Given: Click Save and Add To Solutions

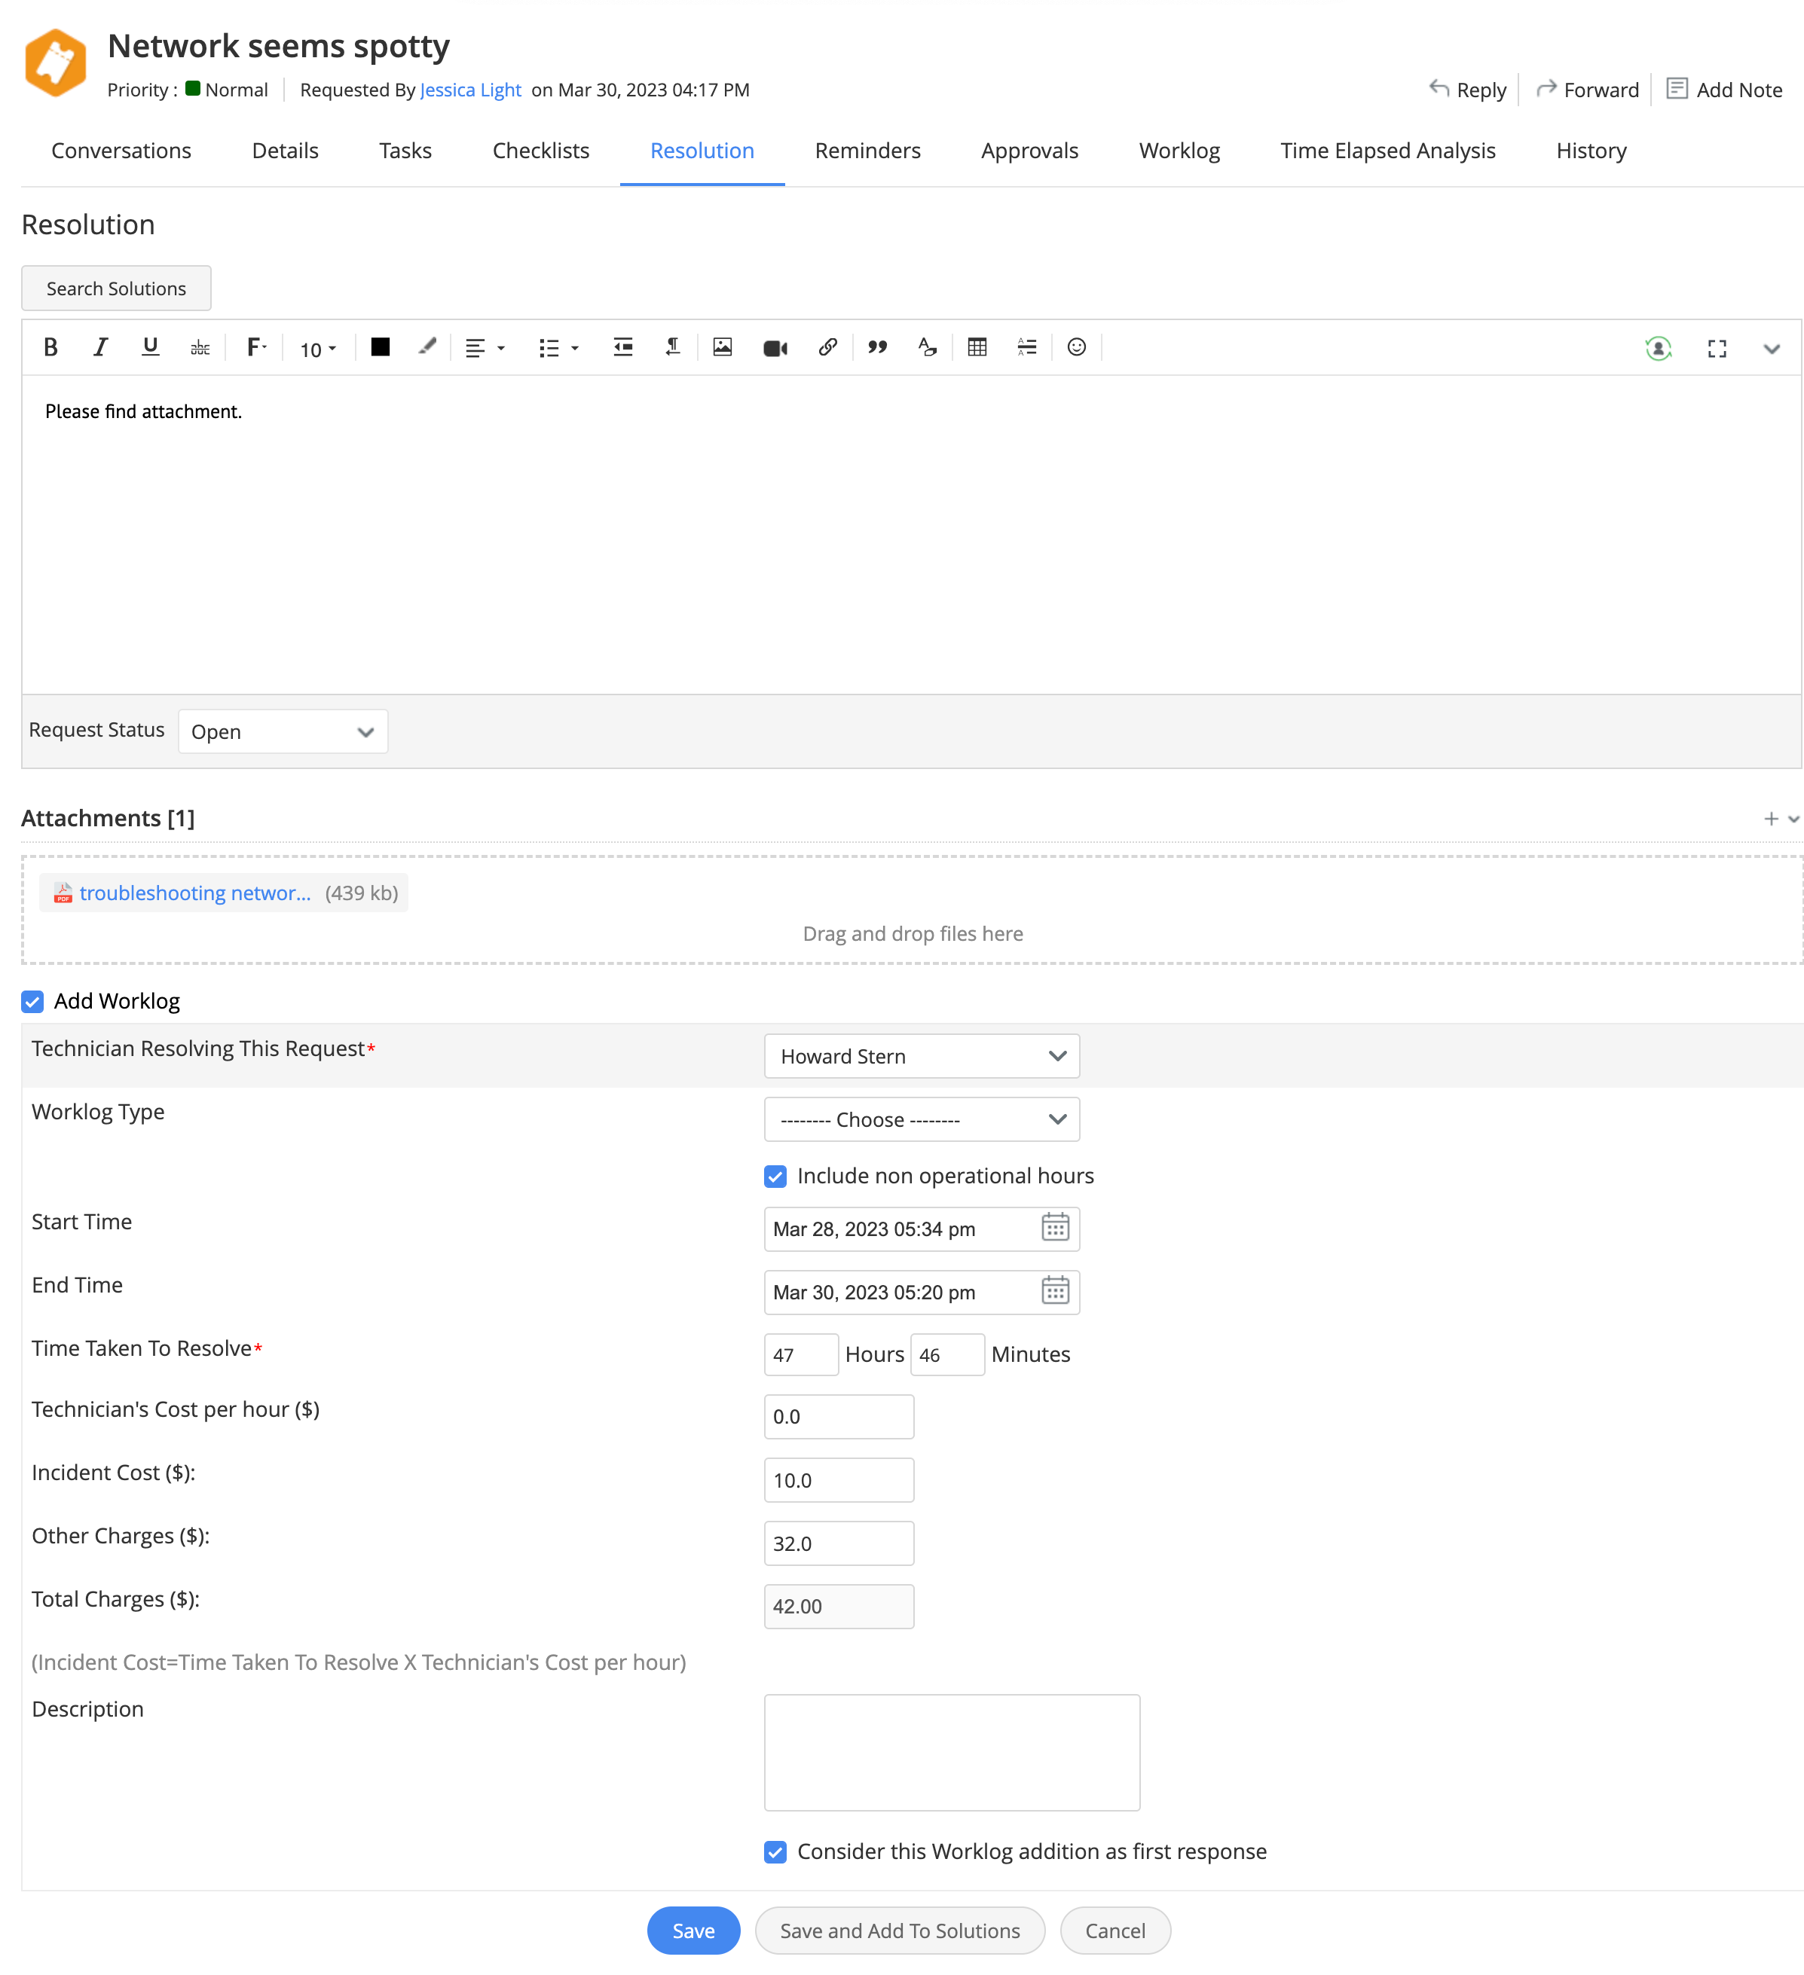Looking at the screenshot, I should click(x=900, y=1930).
